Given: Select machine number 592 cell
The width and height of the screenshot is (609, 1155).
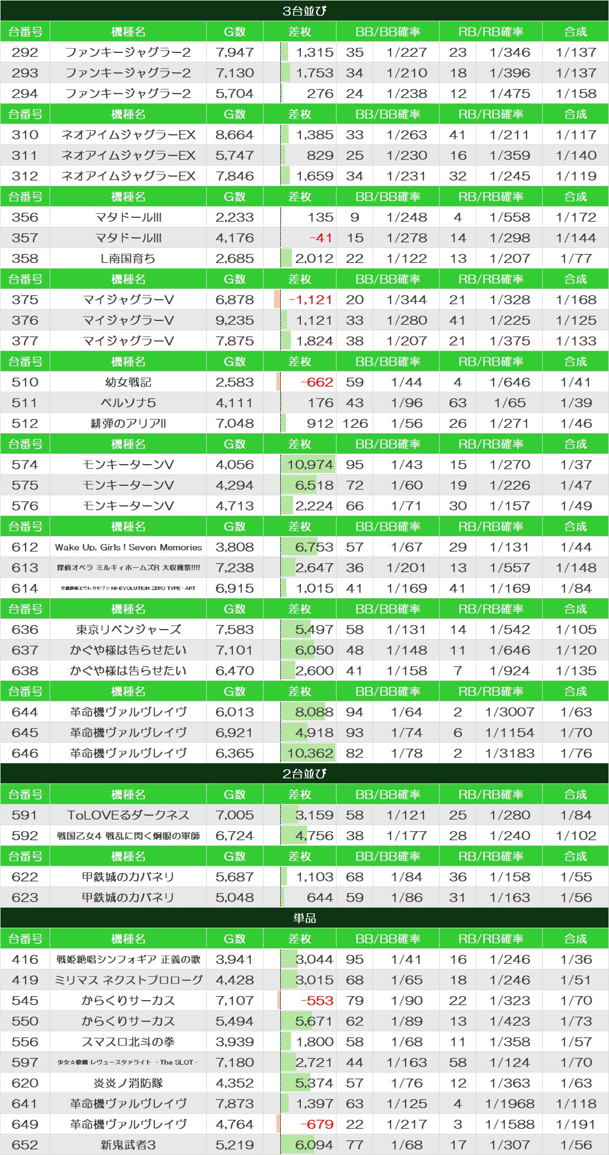Looking at the screenshot, I should (25, 836).
